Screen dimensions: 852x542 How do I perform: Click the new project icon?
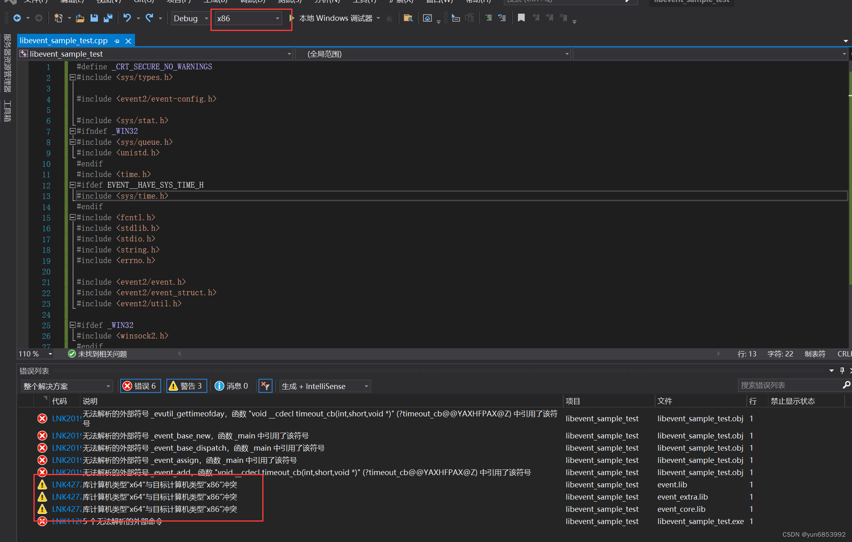[58, 18]
